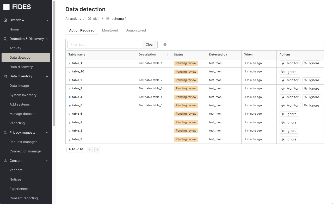Open the Description column options menu

click(168, 55)
